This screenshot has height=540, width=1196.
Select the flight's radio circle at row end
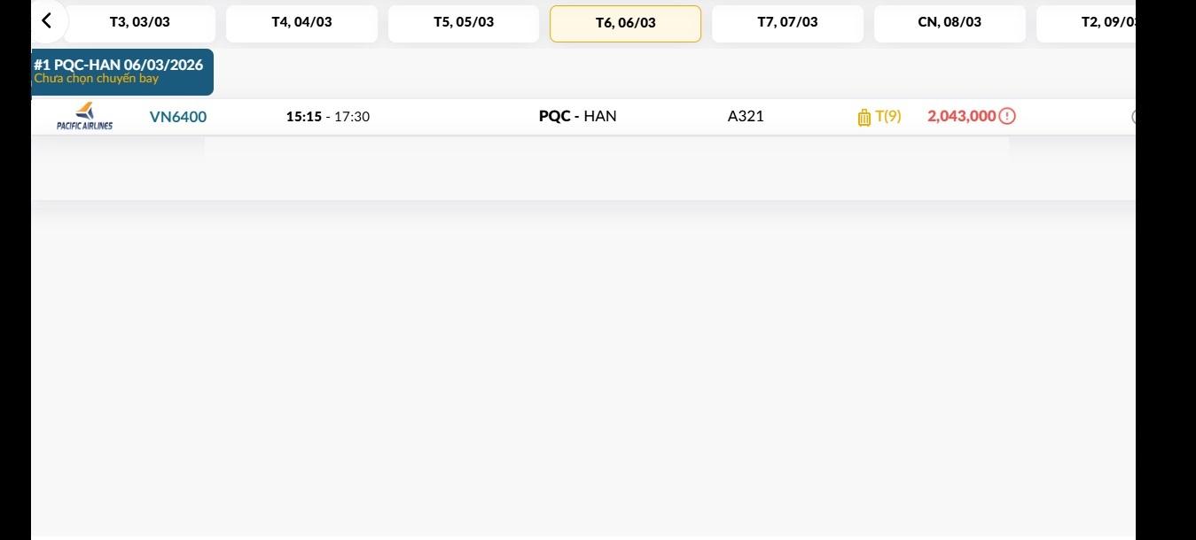click(x=1133, y=116)
